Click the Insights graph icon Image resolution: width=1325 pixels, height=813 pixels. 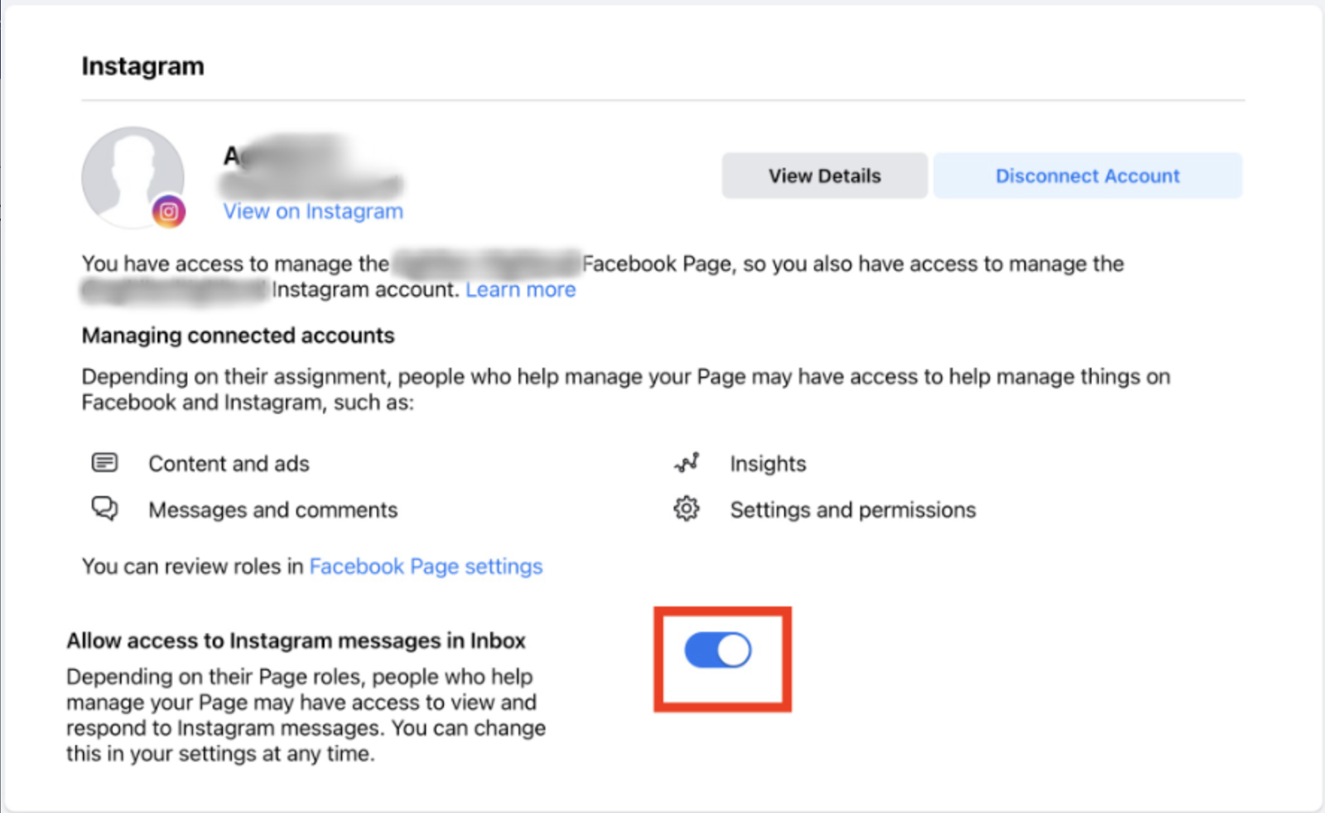pyautogui.click(x=687, y=463)
